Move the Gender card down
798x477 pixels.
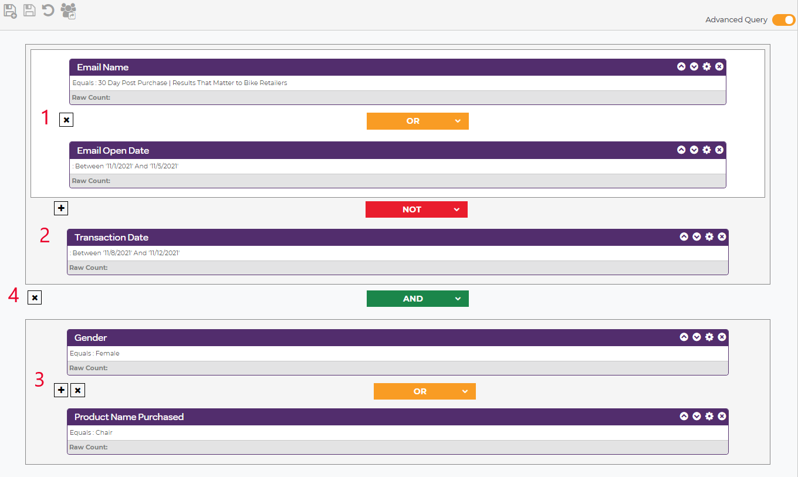tap(696, 337)
